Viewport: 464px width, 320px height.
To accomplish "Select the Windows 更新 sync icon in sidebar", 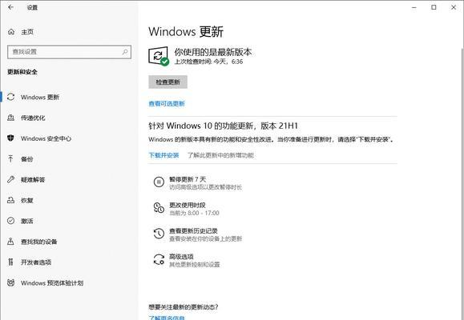I will click(x=11, y=97).
